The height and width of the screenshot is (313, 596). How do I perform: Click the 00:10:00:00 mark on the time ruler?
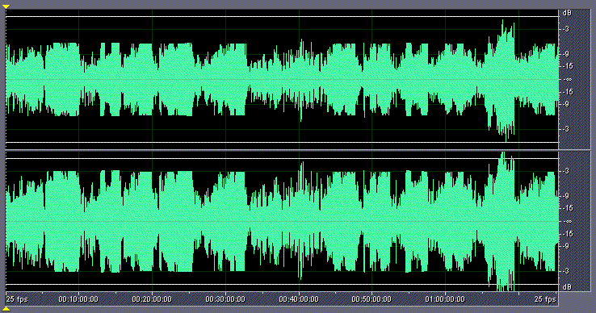[78, 299]
